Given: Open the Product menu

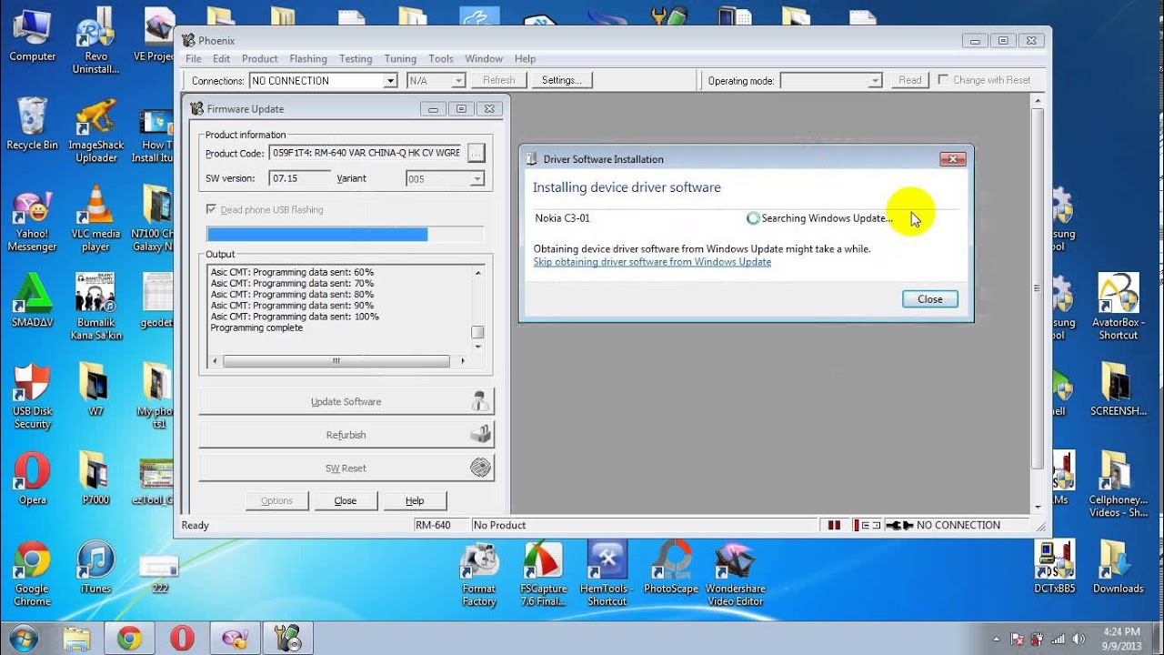Looking at the screenshot, I should tap(259, 58).
